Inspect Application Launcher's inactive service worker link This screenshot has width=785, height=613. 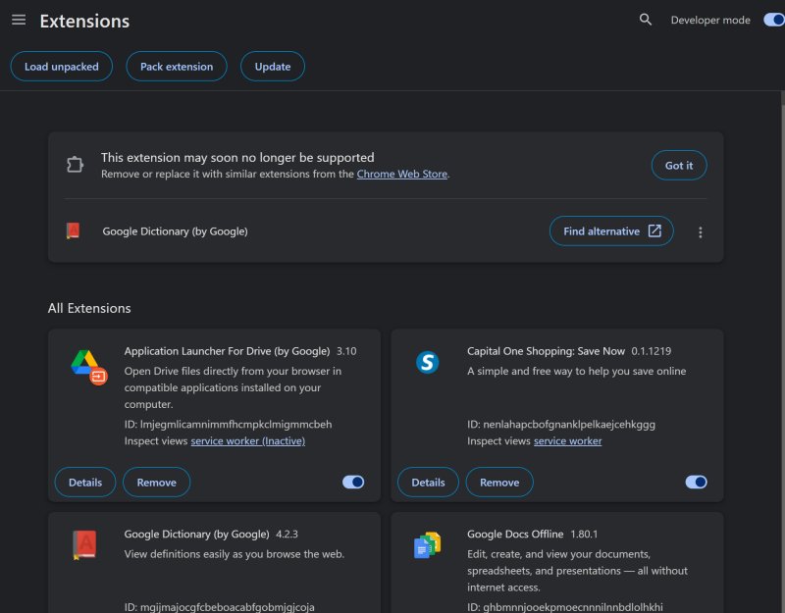click(x=247, y=441)
